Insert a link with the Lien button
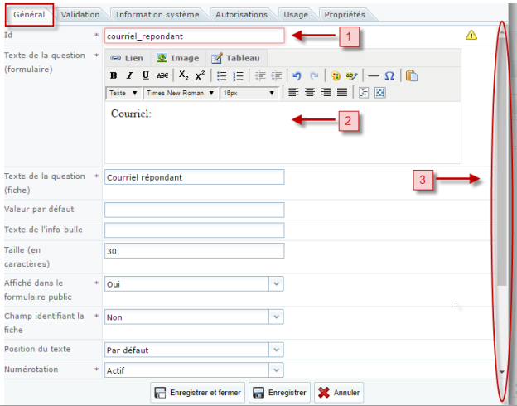The width and height of the screenshot is (517, 406). pyautogui.click(x=127, y=58)
